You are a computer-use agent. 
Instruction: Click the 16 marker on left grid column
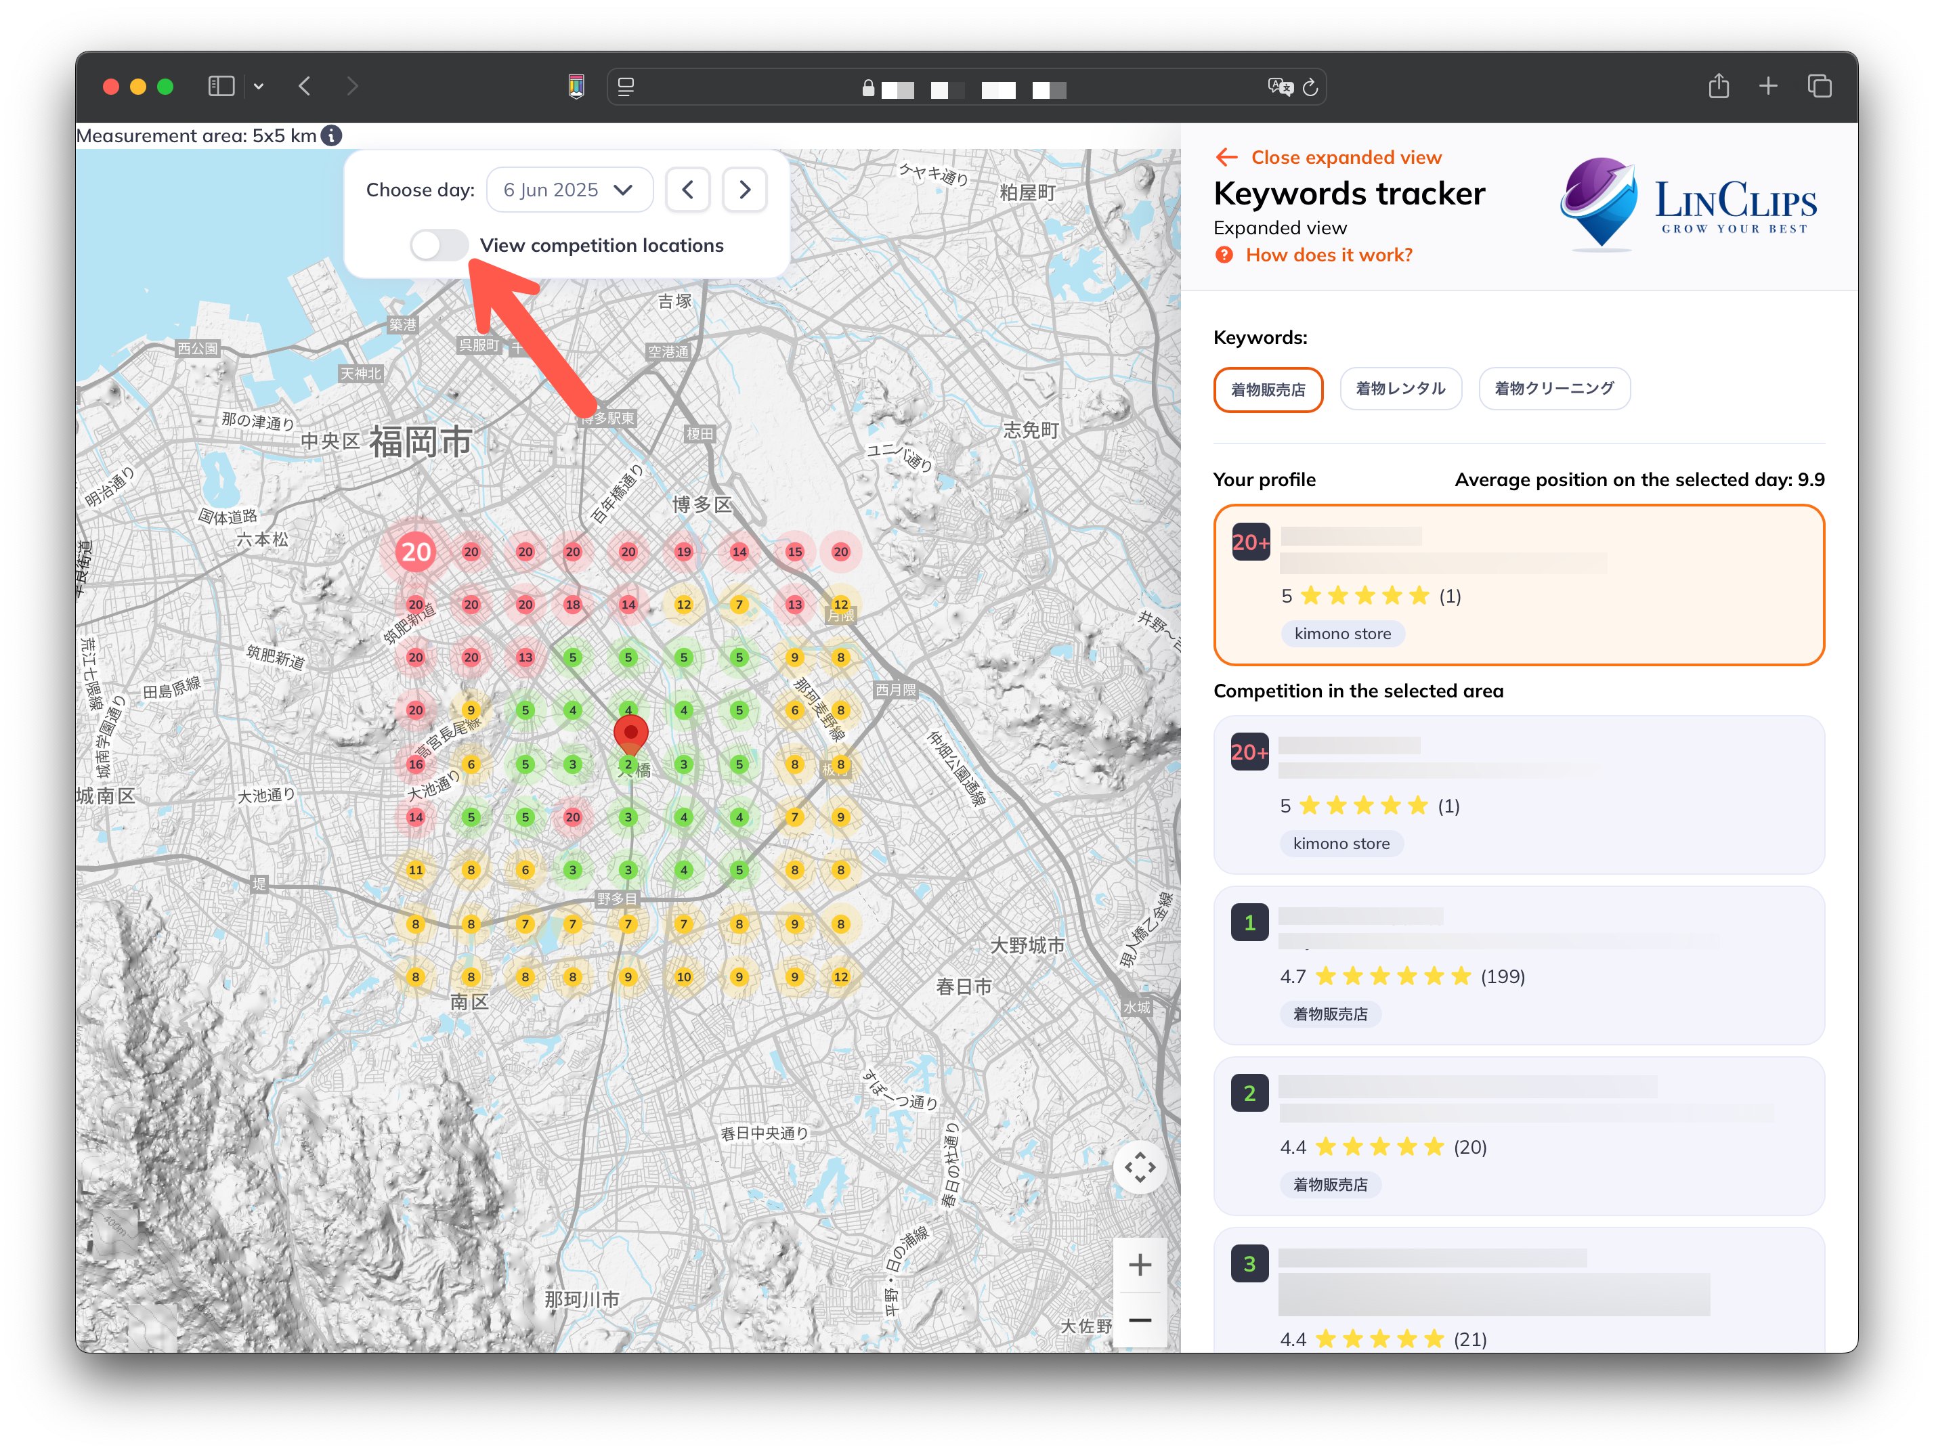(415, 764)
